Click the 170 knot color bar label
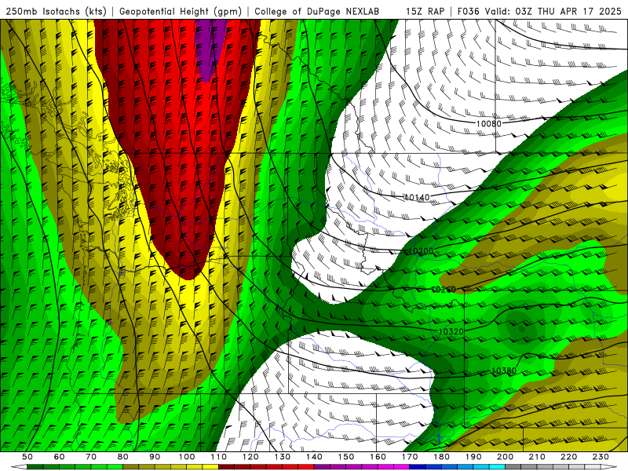The height and width of the screenshot is (471, 628). point(410,457)
